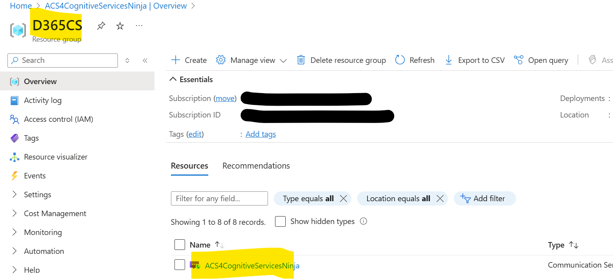
Task: Check the select-all Name header checkbox
Action: pyautogui.click(x=180, y=245)
